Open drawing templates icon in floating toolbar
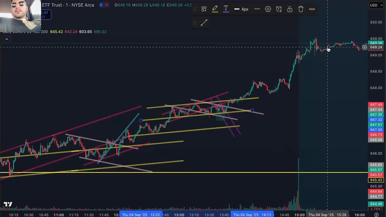 [x=204, y=9]
